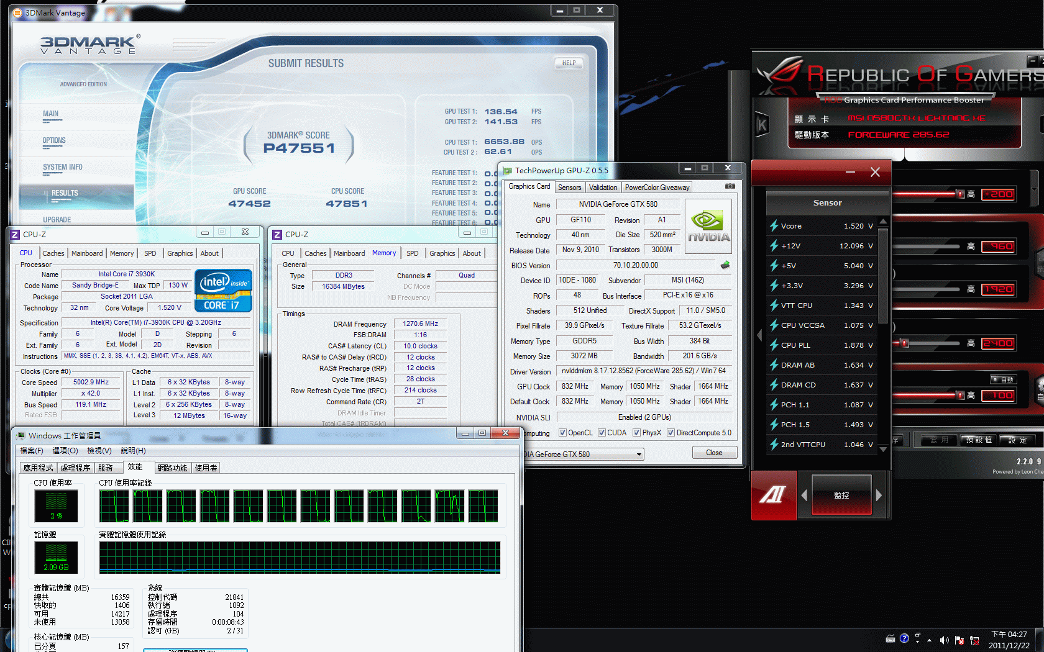
Task: Click the keyboard input method tray icon
Action: (891, 638)
